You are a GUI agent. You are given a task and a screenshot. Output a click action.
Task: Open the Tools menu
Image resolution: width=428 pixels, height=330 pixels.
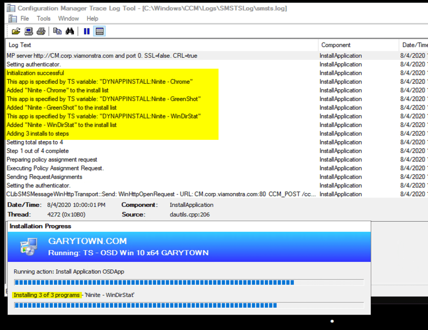click(43, 18)
